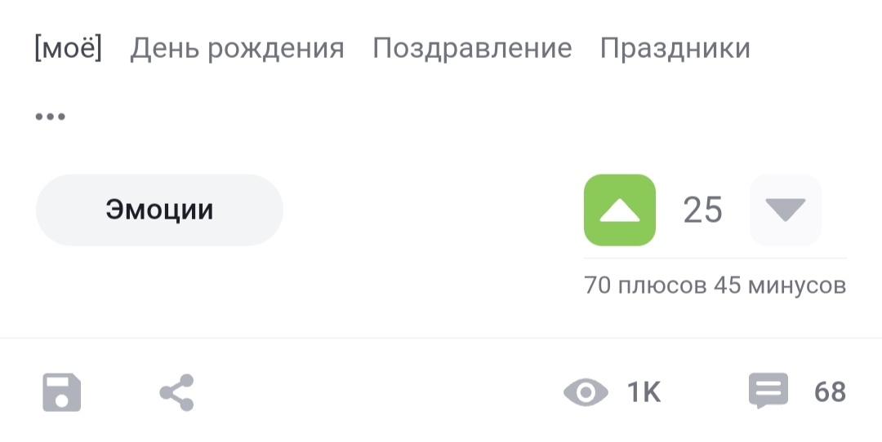Select the [моё] tag
This screenshot has width=882, height=442.
(68, 48)
